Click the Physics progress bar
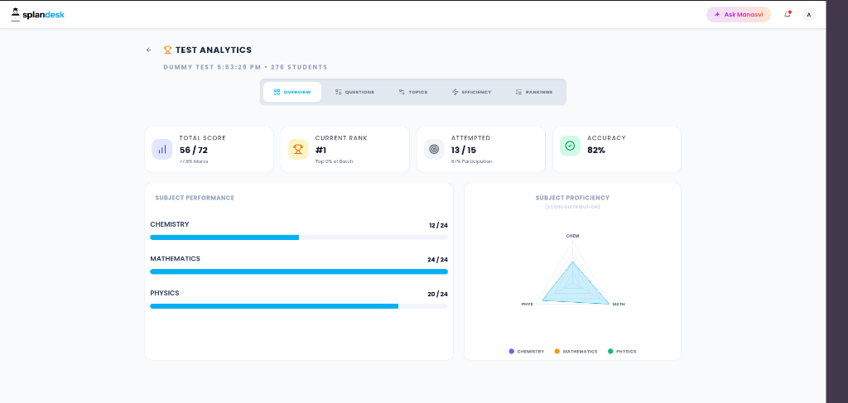The width and height of the screenshot is (848, 403). tap(299, 305)
